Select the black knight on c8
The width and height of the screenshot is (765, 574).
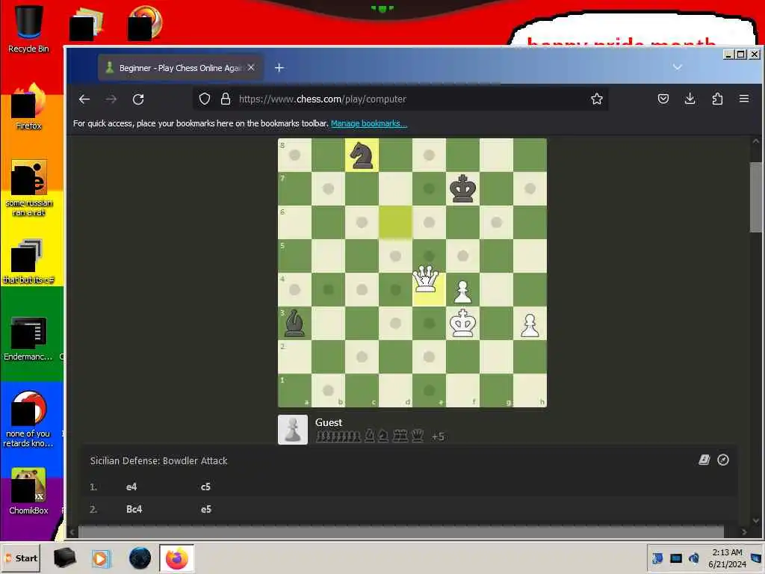[362, 155]
